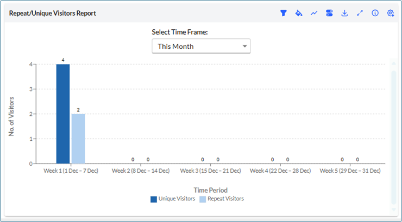Open the Select Time Frame dropdown
This screenshot has width=402, height=222.
coord(201,46)
